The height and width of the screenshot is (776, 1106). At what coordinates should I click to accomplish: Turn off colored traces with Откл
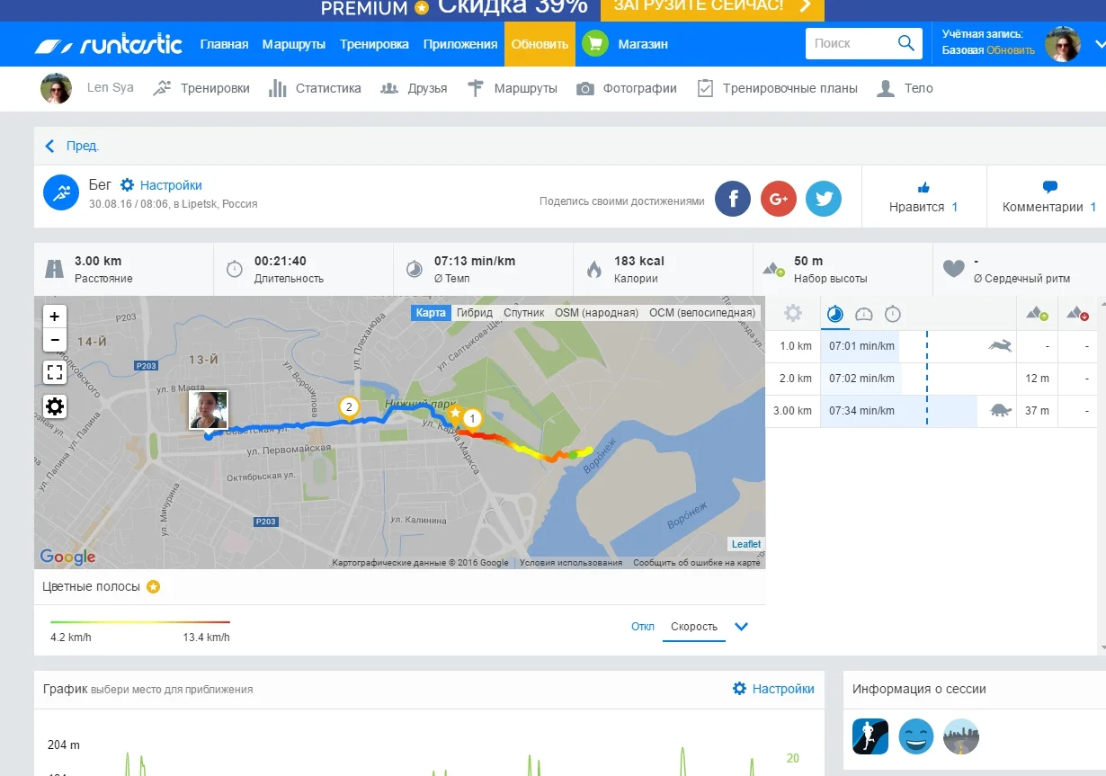(x=642, y=627)
